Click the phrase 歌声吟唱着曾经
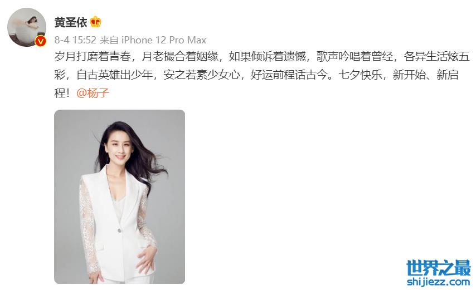Screen dimensions: 476x290 [x=355, y=56]
